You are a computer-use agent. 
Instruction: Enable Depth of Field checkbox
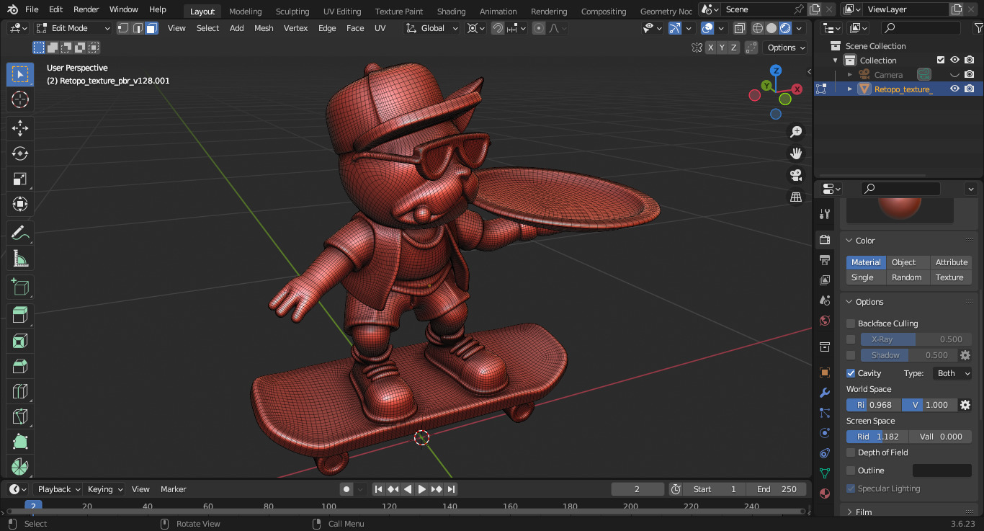pos(851,452)
